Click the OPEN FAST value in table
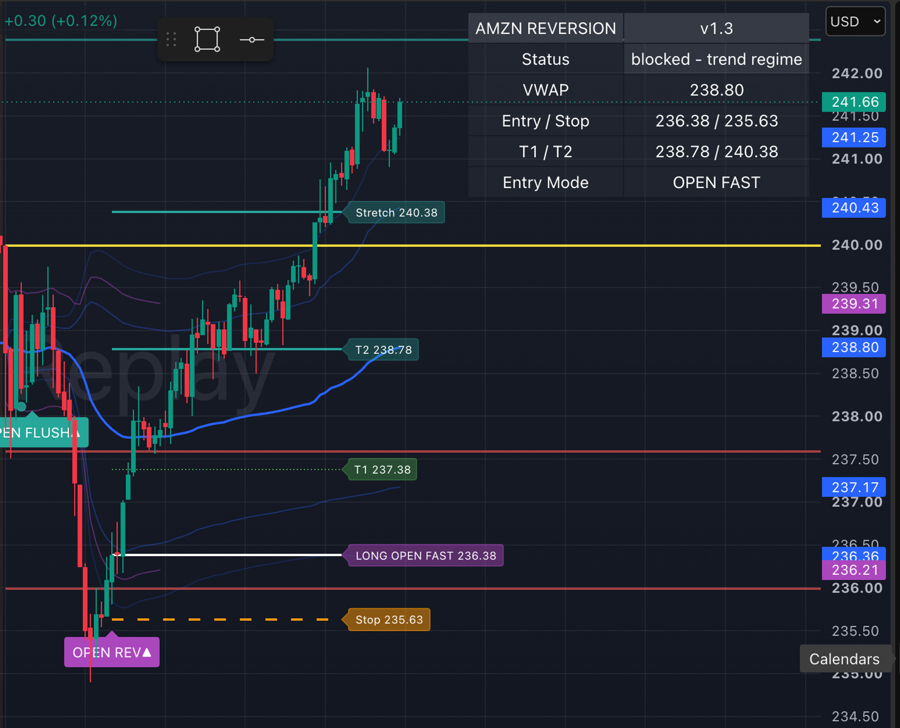The image size is (900, 728). (716, 183)
